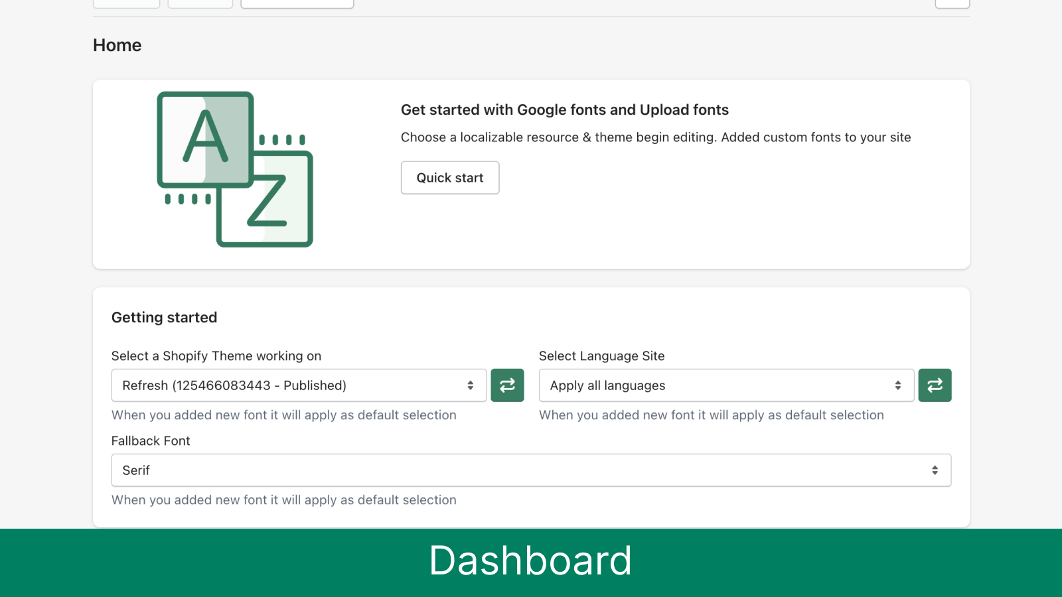The image size is (1062, 597).
Task: Click the arrow icon on the theme dropdown
Action: [x=470, y=385]
